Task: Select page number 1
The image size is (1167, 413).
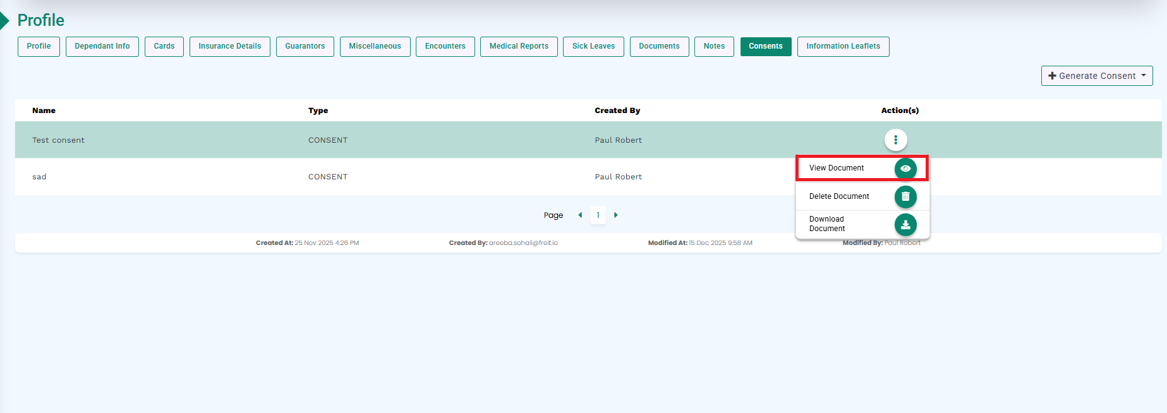Action: [x=598, y=215]
